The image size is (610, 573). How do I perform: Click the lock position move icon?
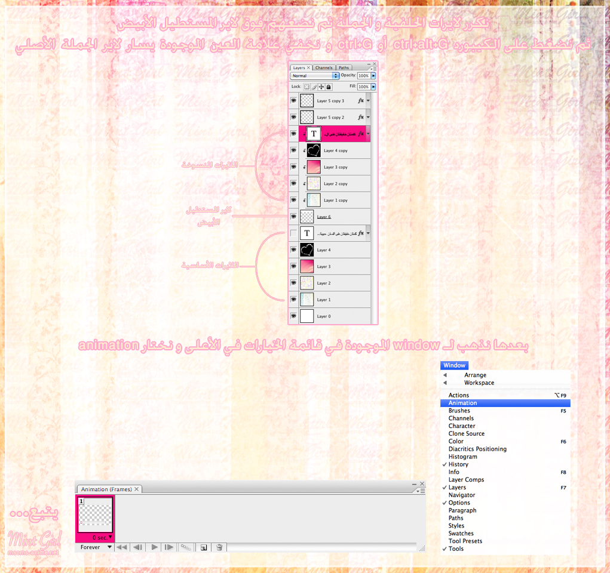321,87
